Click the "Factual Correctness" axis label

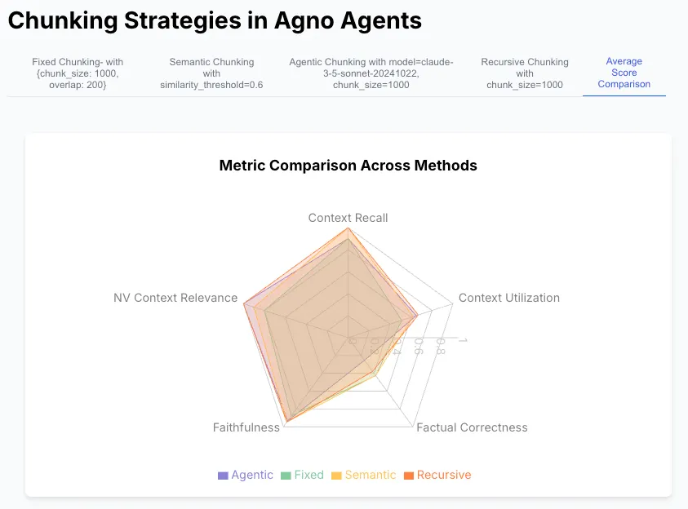coord(472,427)
